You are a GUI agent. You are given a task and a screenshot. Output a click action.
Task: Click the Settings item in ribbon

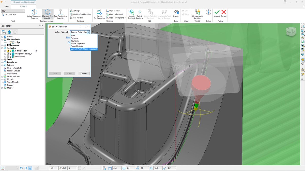(75, 11)
